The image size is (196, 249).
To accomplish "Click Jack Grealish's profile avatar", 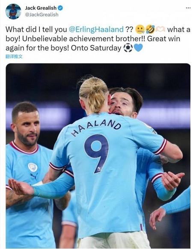I will point(13,12).
